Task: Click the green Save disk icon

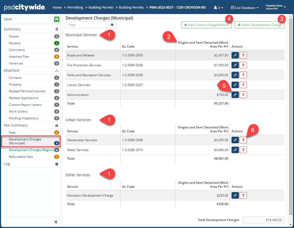Action: tap(56, 19)
